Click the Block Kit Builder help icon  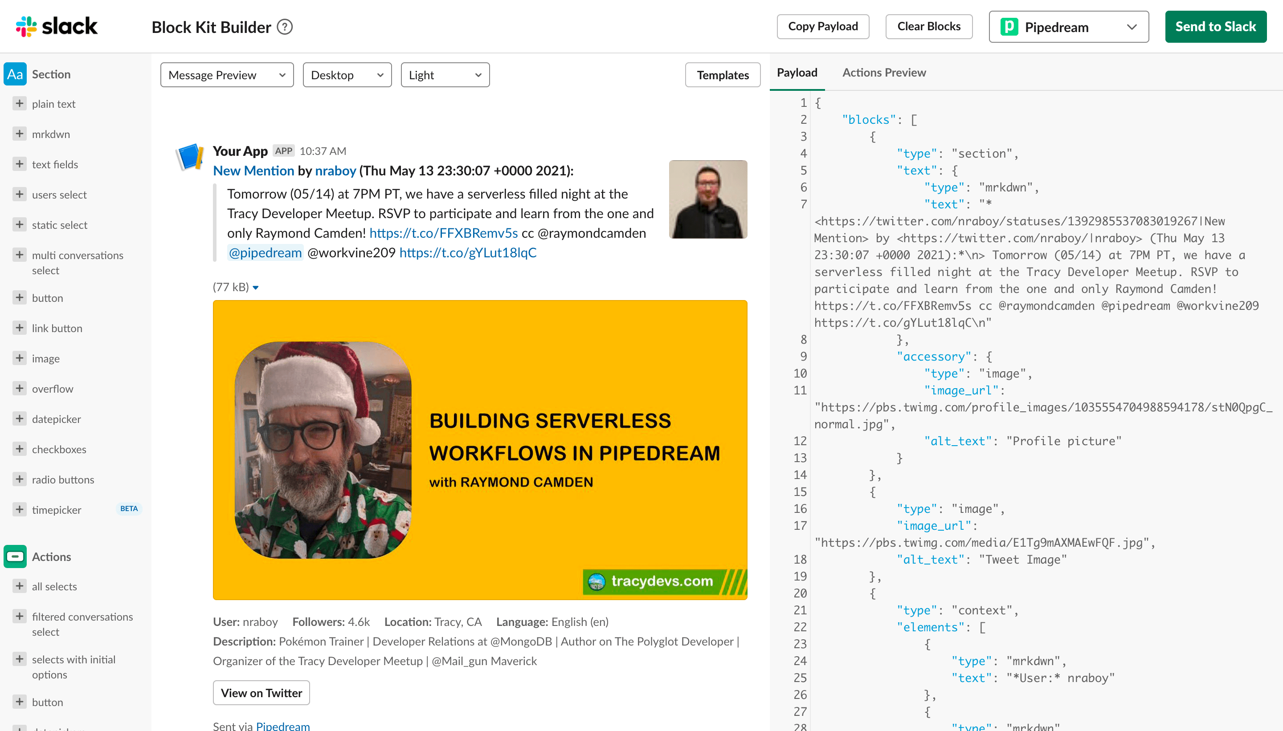click(x=285, y=27)
